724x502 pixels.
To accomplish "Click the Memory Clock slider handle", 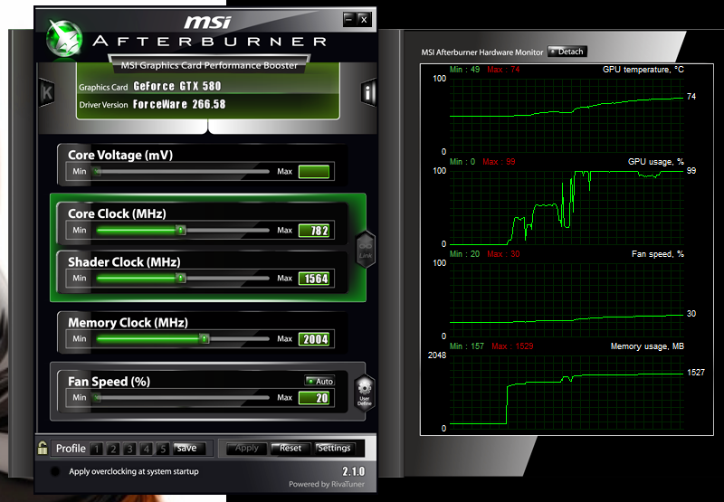I will pos(205,339).
